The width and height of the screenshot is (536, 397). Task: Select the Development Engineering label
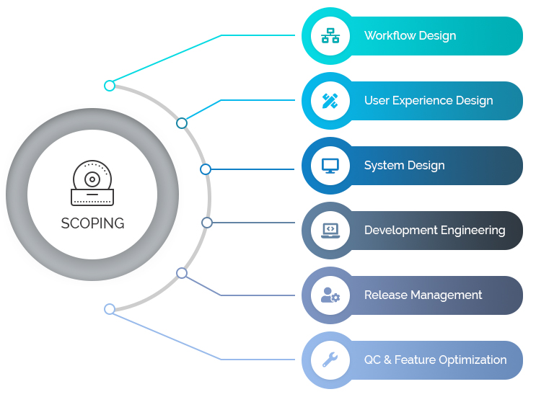(435, 231)
